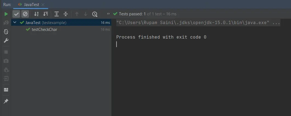The height and width of the screenshot is (116, 291).
Task: Open run configuration wrench settings
Action: (x=6, y=40)
